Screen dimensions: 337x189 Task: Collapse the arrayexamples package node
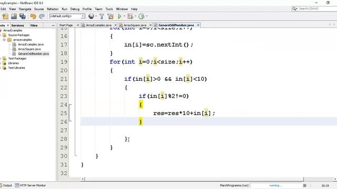coord(4,40)
